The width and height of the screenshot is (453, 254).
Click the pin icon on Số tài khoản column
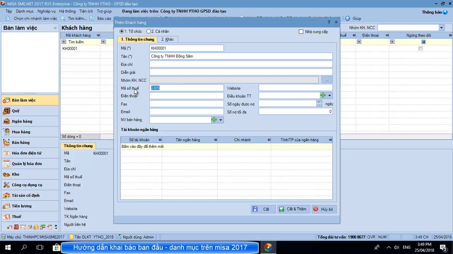coord(160,140)
